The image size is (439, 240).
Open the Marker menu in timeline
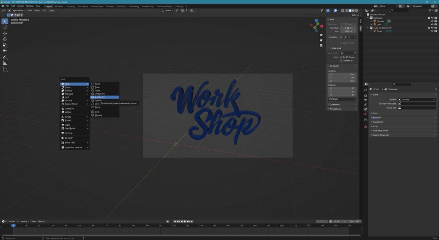pyautogui.click(x=41, y=221)
